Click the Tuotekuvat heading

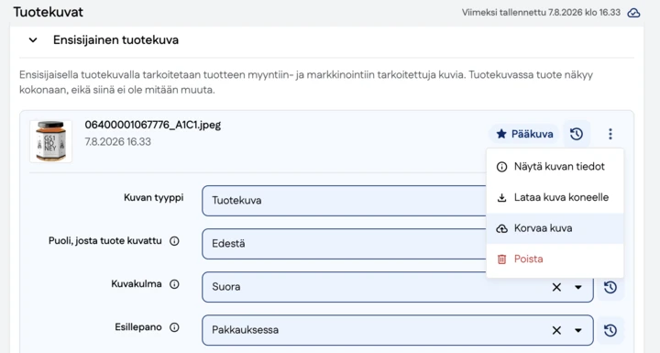[x=48, y=12]
